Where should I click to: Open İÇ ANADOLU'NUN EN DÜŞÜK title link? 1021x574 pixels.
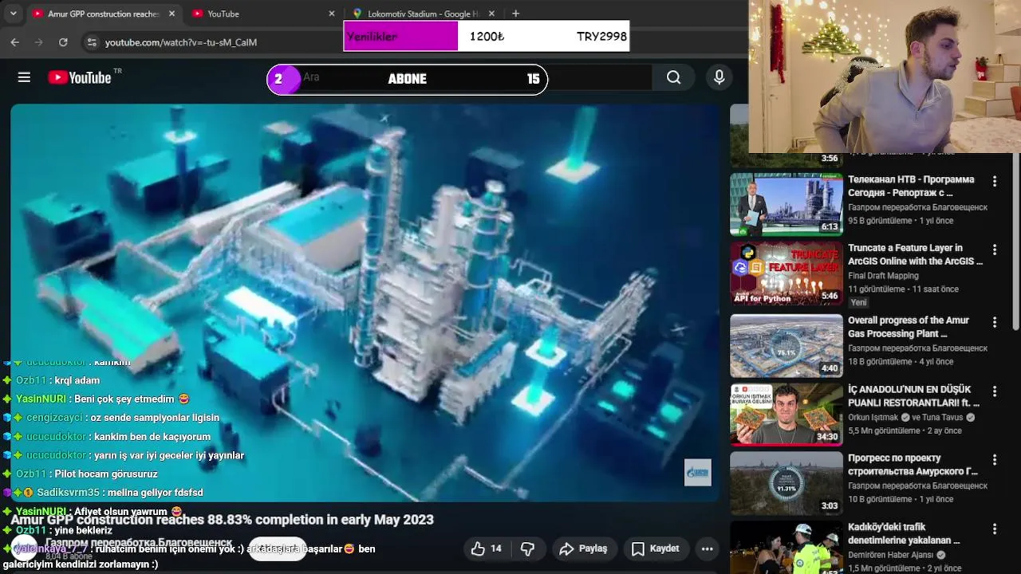[914, 396]
